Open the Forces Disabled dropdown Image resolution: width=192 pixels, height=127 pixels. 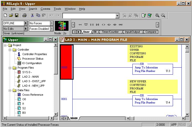pyautogui.click(x=52, y=29)
